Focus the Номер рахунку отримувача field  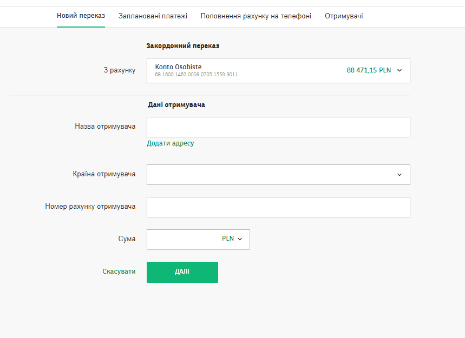click(x=278, y=207)
